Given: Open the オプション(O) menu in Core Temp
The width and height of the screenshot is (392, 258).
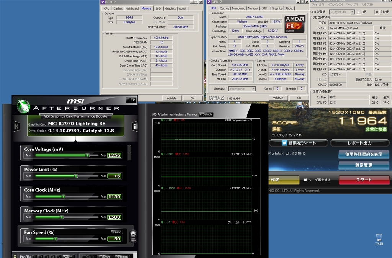Looking at the screenshot, I should tap(335, 5).
